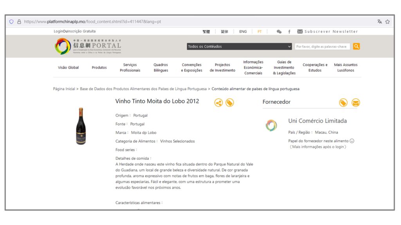
Task: Switch language to ENG
Action: pyautogui.click(x=243, y=32)
